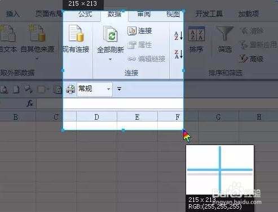Select the 数据 ribbon tab

114,14
